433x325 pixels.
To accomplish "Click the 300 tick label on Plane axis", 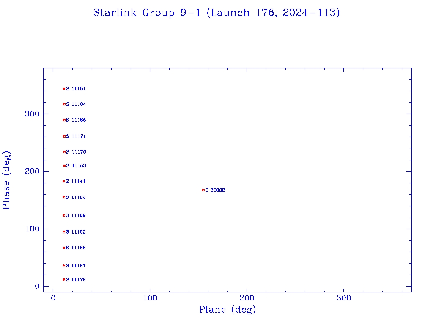I will [x=344, y=298].
